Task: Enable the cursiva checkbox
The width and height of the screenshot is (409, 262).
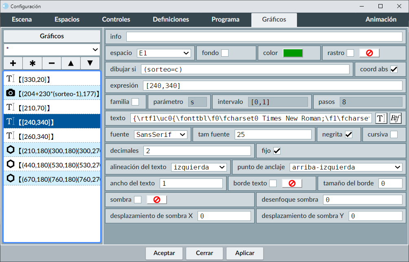Action: coord(394,134)
